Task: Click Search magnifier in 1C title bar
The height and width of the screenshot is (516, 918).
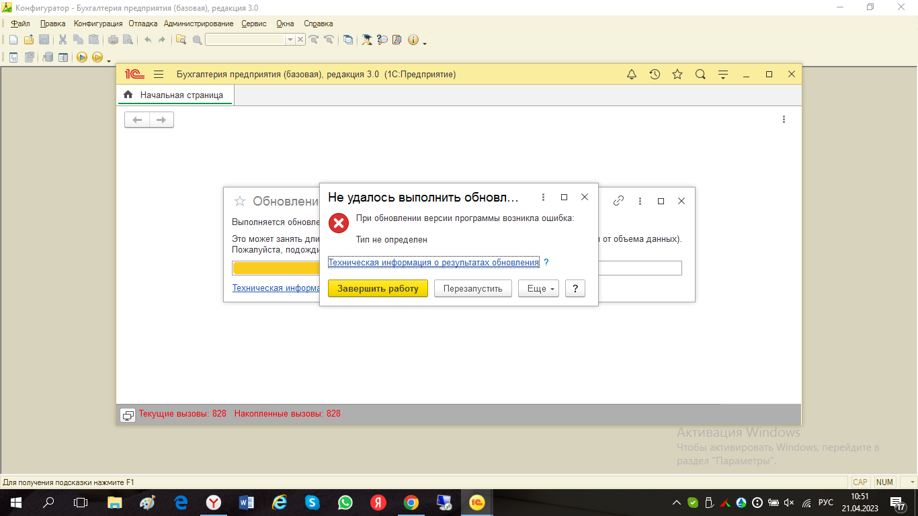Action: tap(700, 75)
